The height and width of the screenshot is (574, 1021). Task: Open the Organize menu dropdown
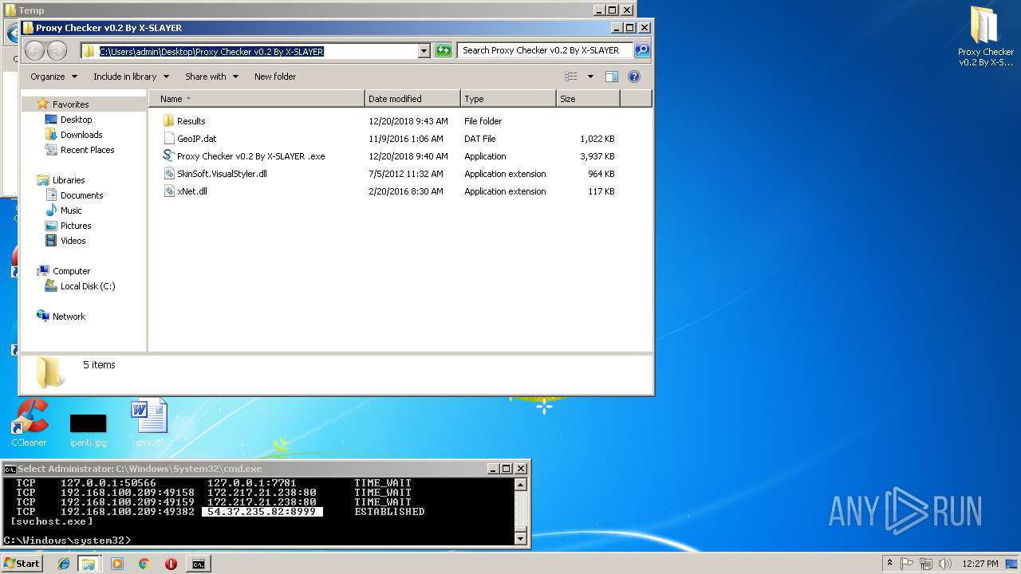tap(53, 77)
